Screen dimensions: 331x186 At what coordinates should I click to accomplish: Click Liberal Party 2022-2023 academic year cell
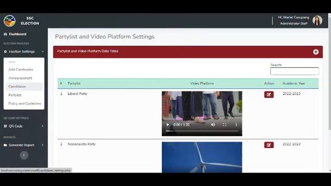292,94
